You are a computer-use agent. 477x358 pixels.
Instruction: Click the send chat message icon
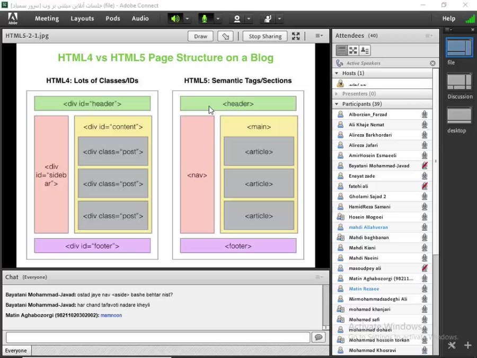point(319,337)
